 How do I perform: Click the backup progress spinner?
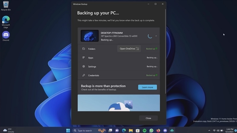click(150, 36)
